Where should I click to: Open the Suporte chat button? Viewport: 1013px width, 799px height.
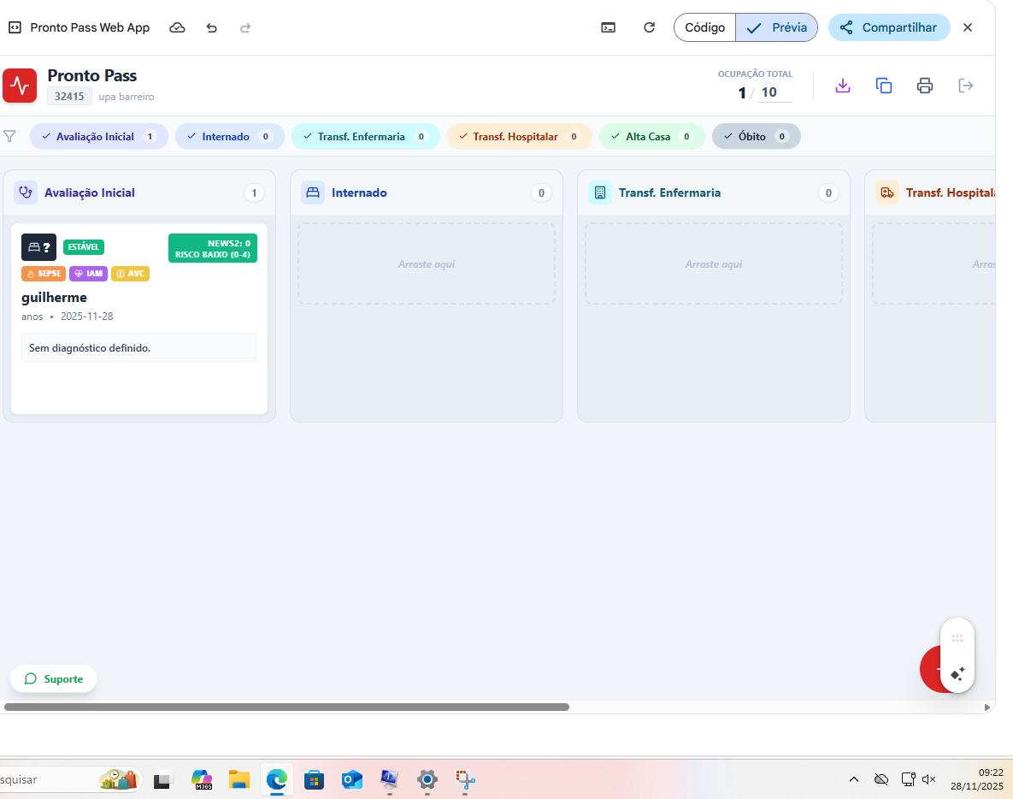coord(54,678)
